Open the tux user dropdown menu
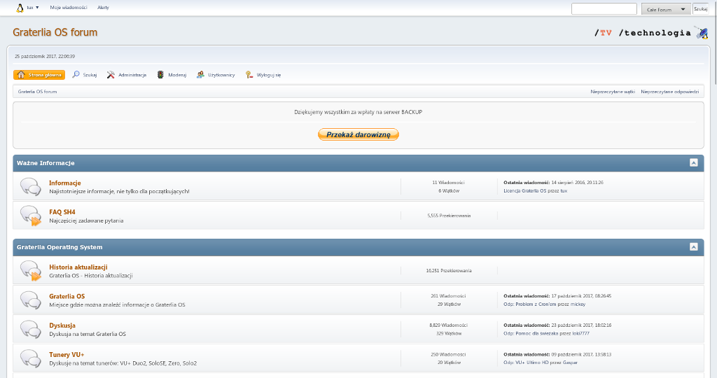The width and height of the screenshot is (717, 378). (x=33, y=8)
